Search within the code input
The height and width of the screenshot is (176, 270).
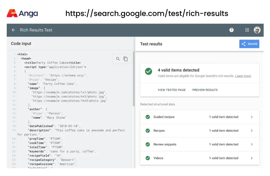pos(118,59)
